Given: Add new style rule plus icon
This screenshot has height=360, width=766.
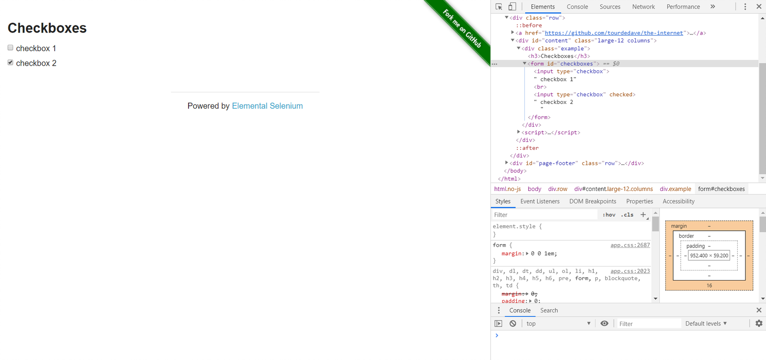Looking at the screenshot, I should coord(643,215).
